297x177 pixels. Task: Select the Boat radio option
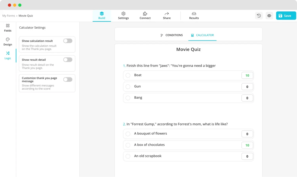[128, 75]
